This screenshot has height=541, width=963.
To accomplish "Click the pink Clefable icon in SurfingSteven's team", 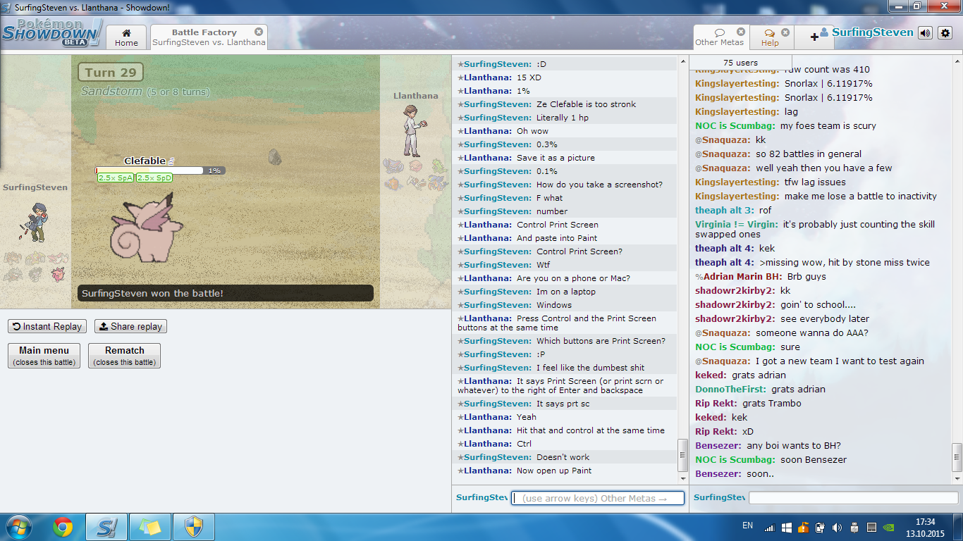I will tap(57, 274).
